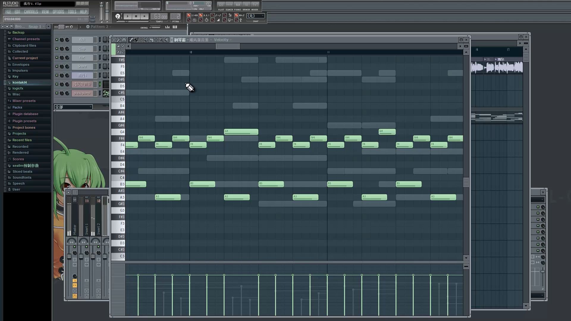Click the browser collapse undo-arrow icon
The image size is (571, 321).
coord(11,26)
